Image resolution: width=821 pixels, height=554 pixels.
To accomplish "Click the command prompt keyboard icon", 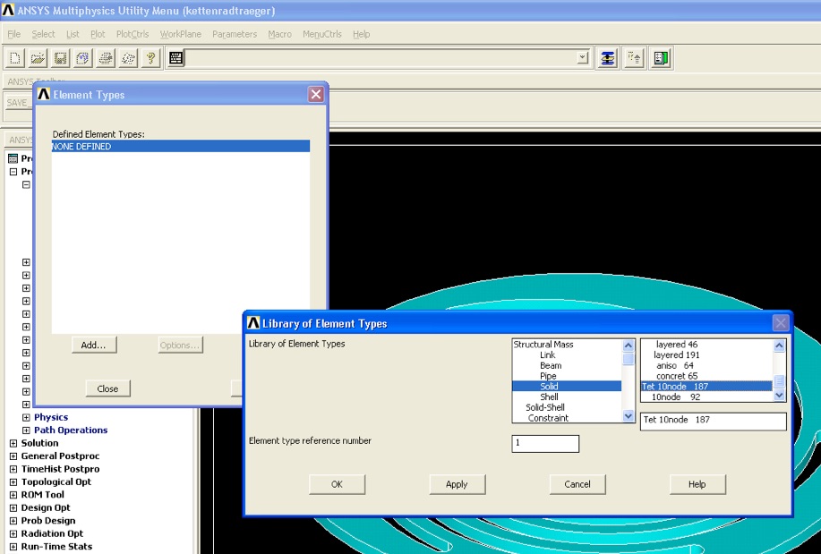I will pyautogui.click(x=175, y=58).
